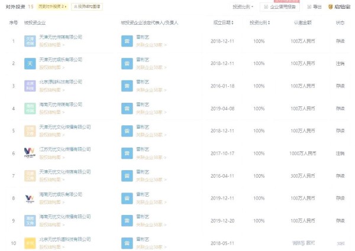
Task: Click the 注销 status in row 6
Action: [340, 153]
